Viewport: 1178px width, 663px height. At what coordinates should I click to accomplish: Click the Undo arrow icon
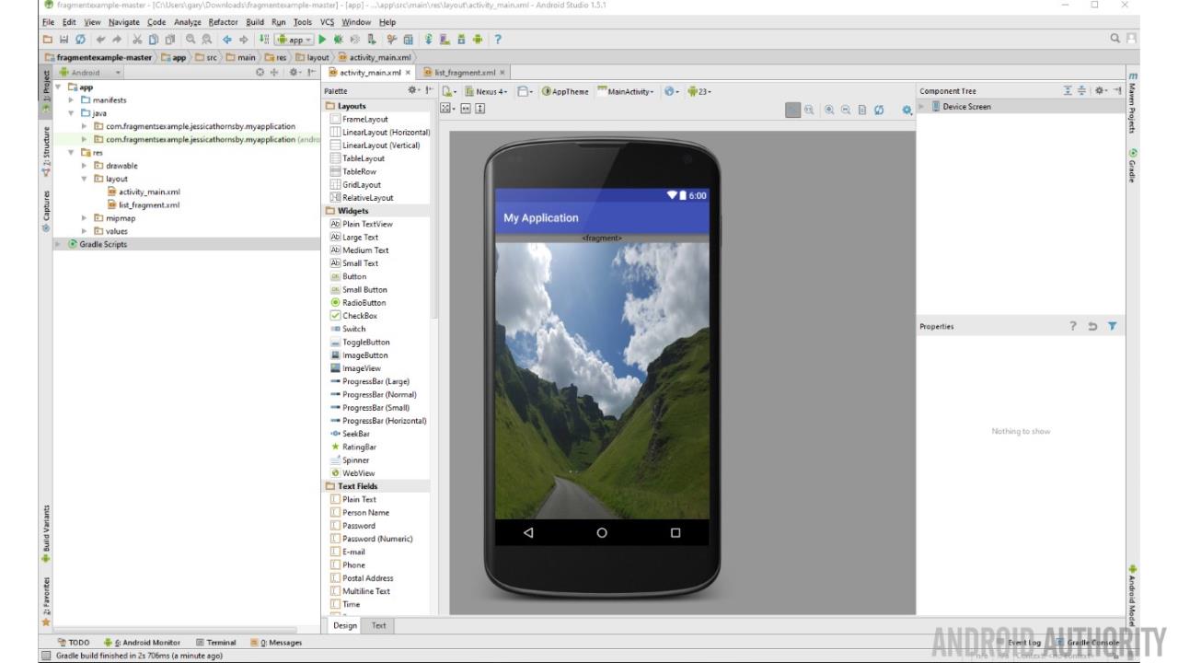pyautogui.click(x=101, y=40)
